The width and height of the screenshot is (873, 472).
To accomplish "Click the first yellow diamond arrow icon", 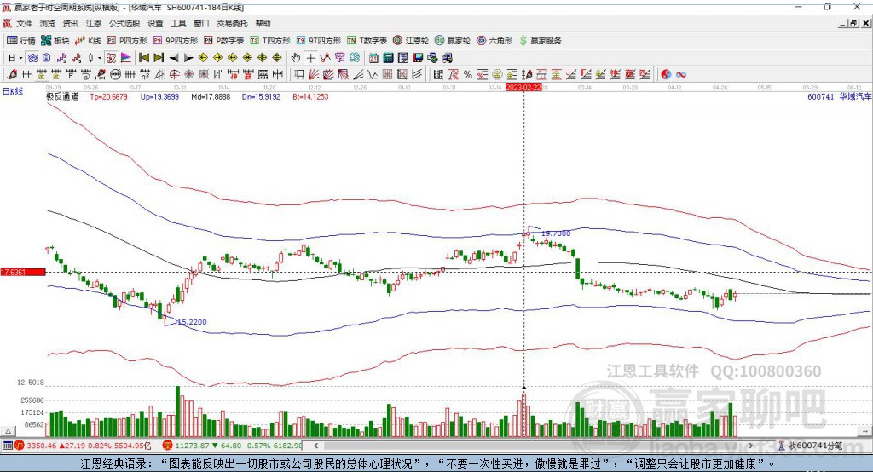I will 203,58.
